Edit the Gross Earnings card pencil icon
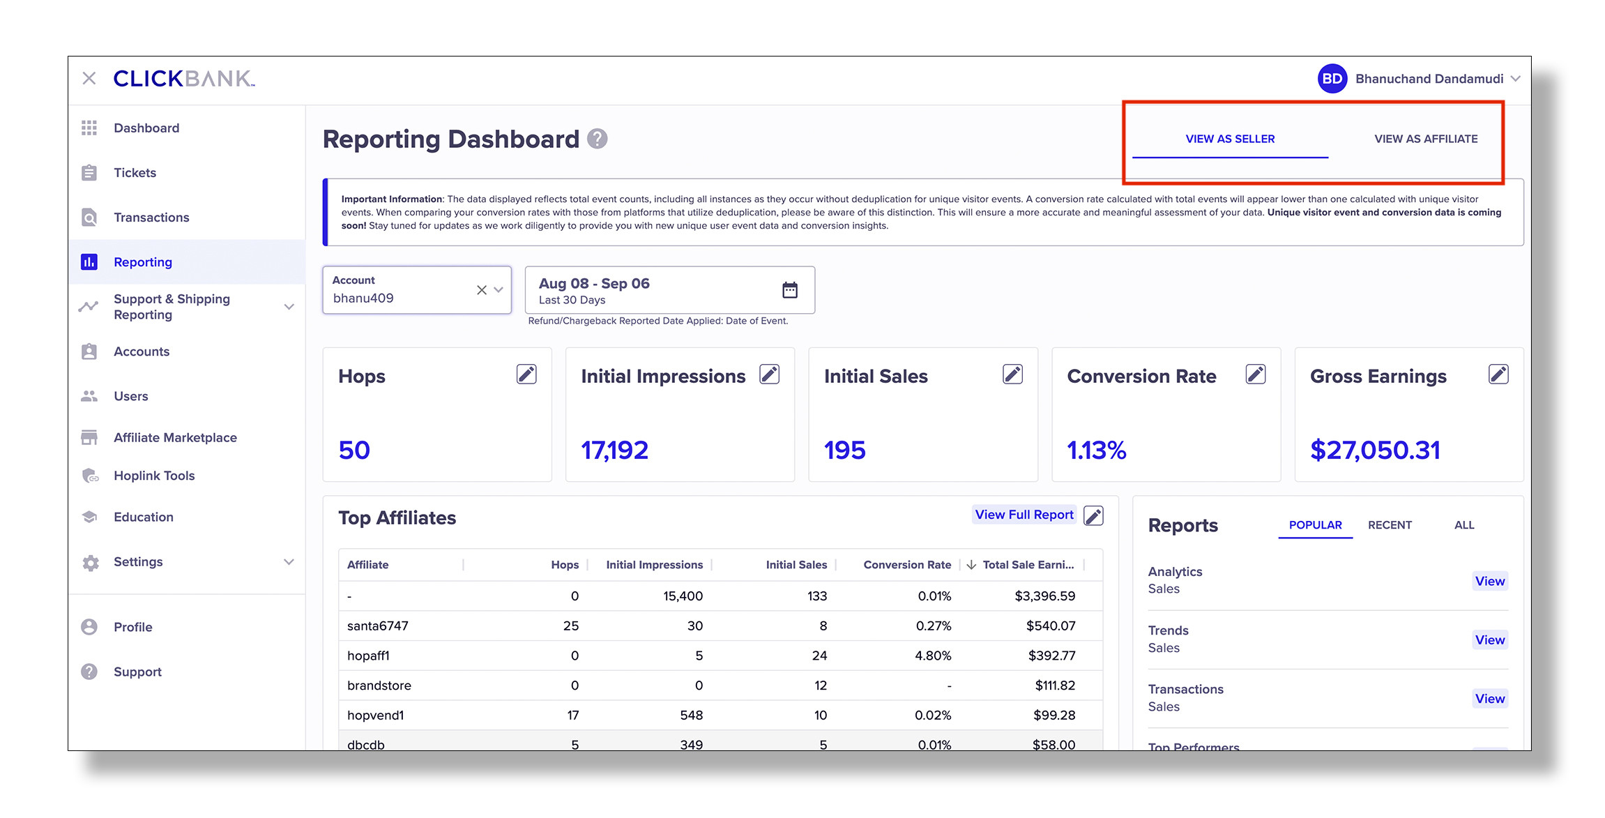The width and height of the screenshot is (1605, 818). [x=1498, y=374]
